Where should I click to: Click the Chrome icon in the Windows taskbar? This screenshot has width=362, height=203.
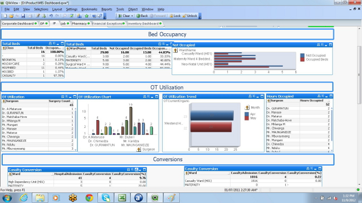point(89,197)
